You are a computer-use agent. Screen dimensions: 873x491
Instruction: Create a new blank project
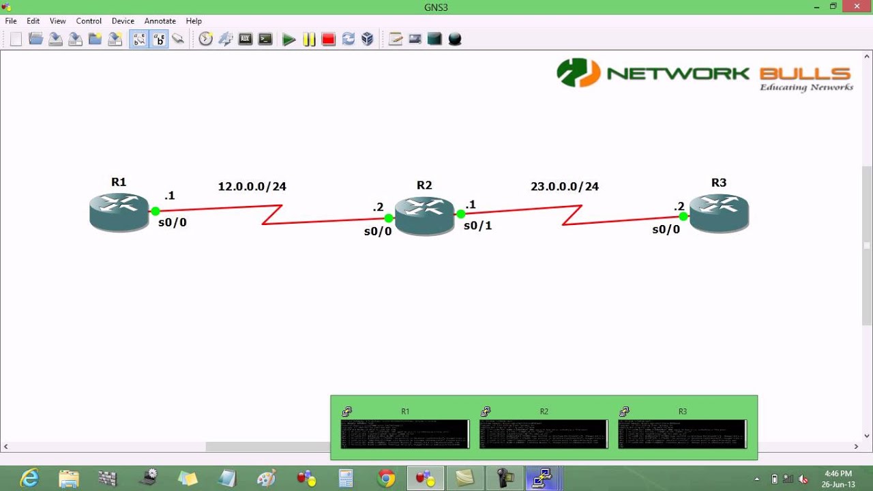(16, 39)
